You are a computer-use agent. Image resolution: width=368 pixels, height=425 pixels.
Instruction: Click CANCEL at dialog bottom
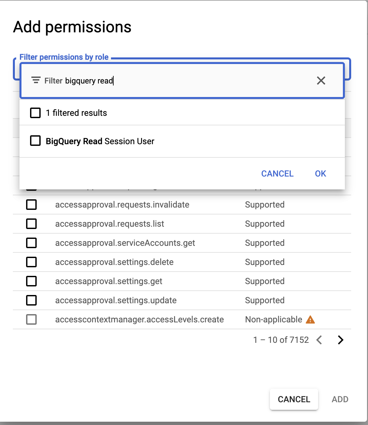tap(294, 399)
